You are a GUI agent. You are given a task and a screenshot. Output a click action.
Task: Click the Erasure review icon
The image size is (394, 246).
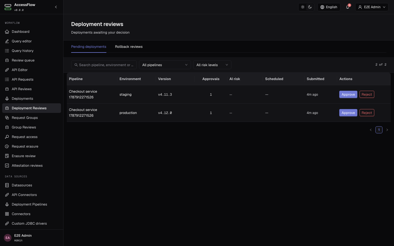pyautogui.click(x=7, y=156)
